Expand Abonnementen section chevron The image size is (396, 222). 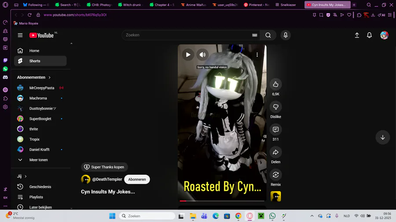[49, 78]
